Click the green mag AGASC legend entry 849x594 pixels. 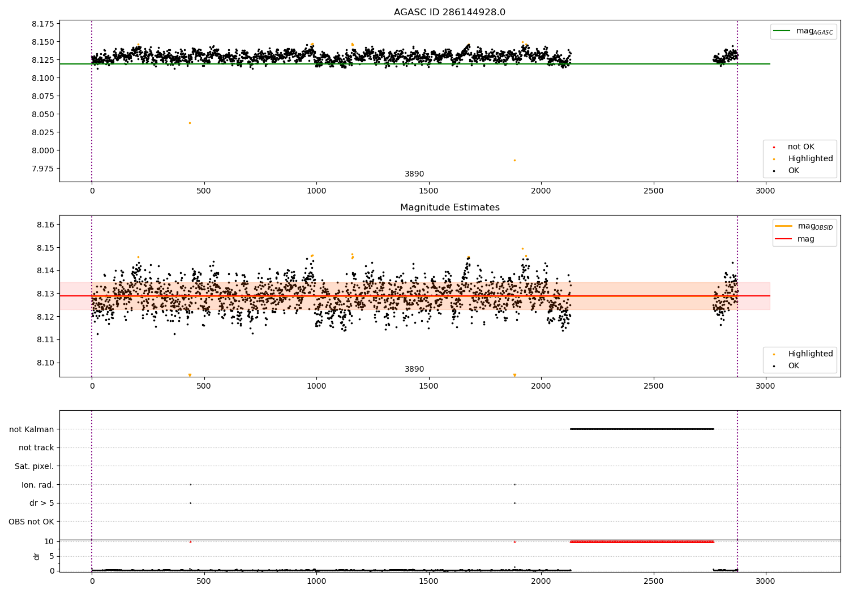(803, 31)
